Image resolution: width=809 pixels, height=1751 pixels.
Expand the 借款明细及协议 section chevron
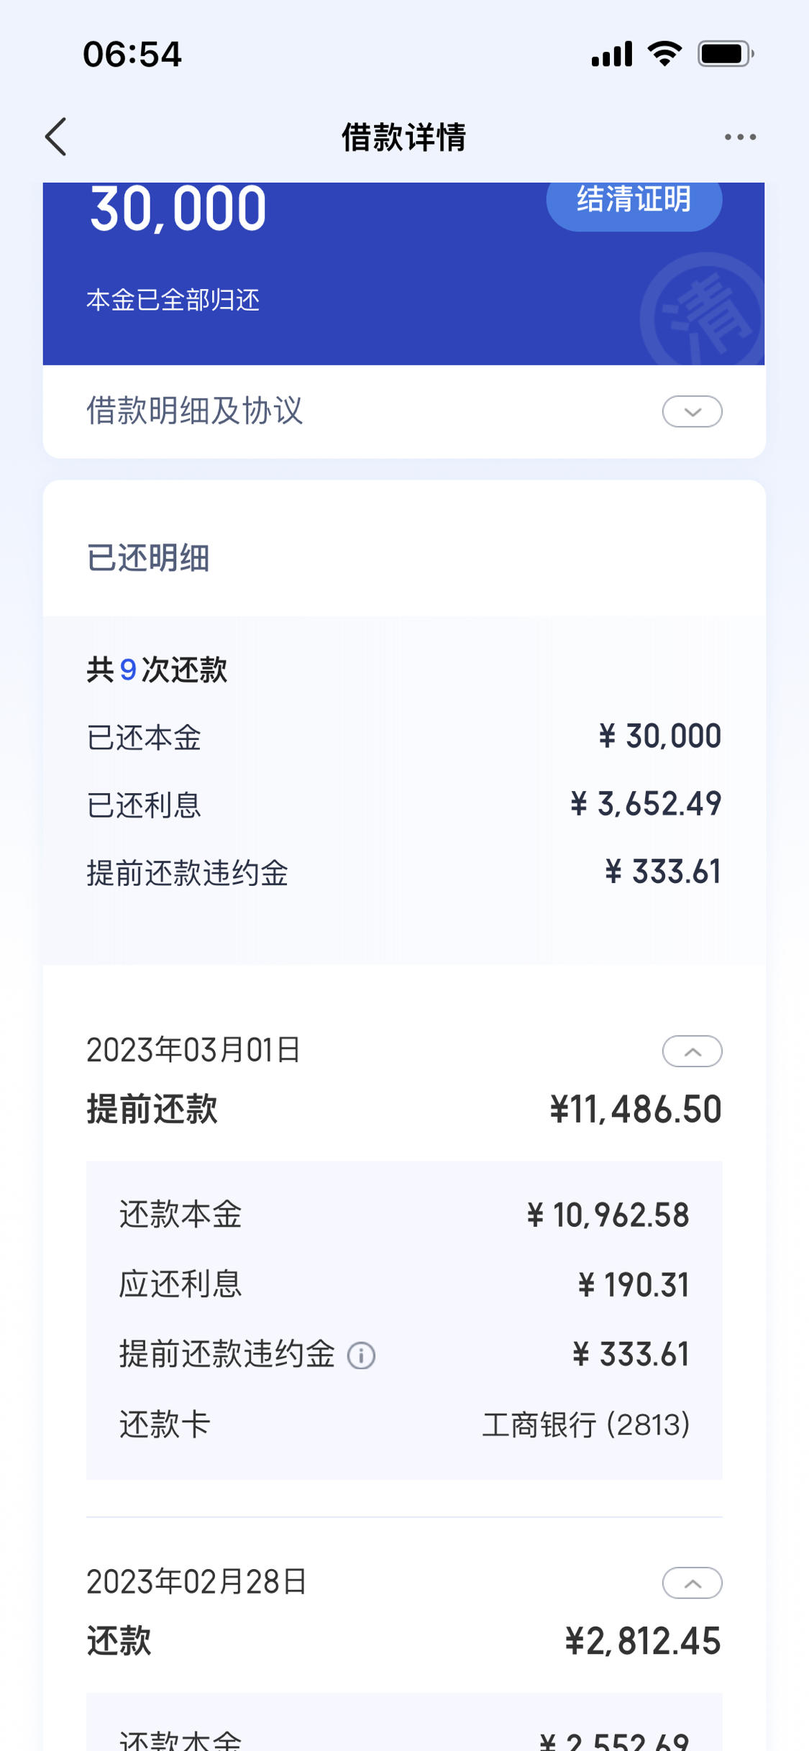pyautogui.click(x=692, y=411)
